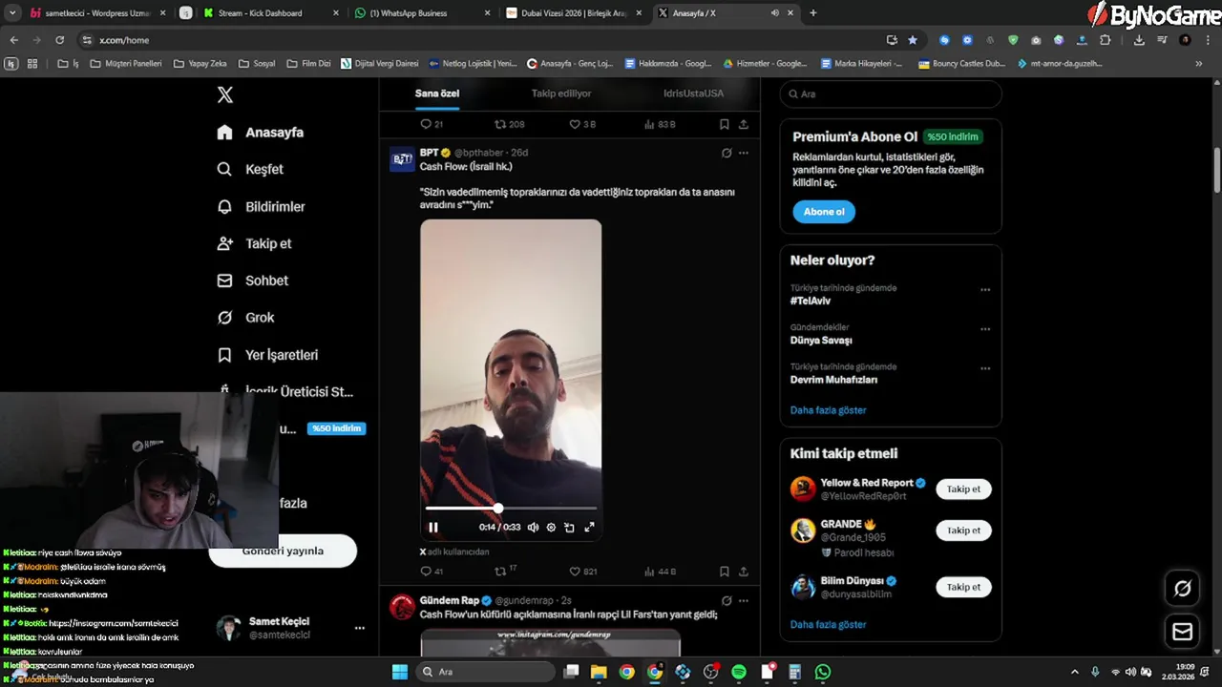
Task: Go to Takip et in sidebar
Action: (254, 243)
